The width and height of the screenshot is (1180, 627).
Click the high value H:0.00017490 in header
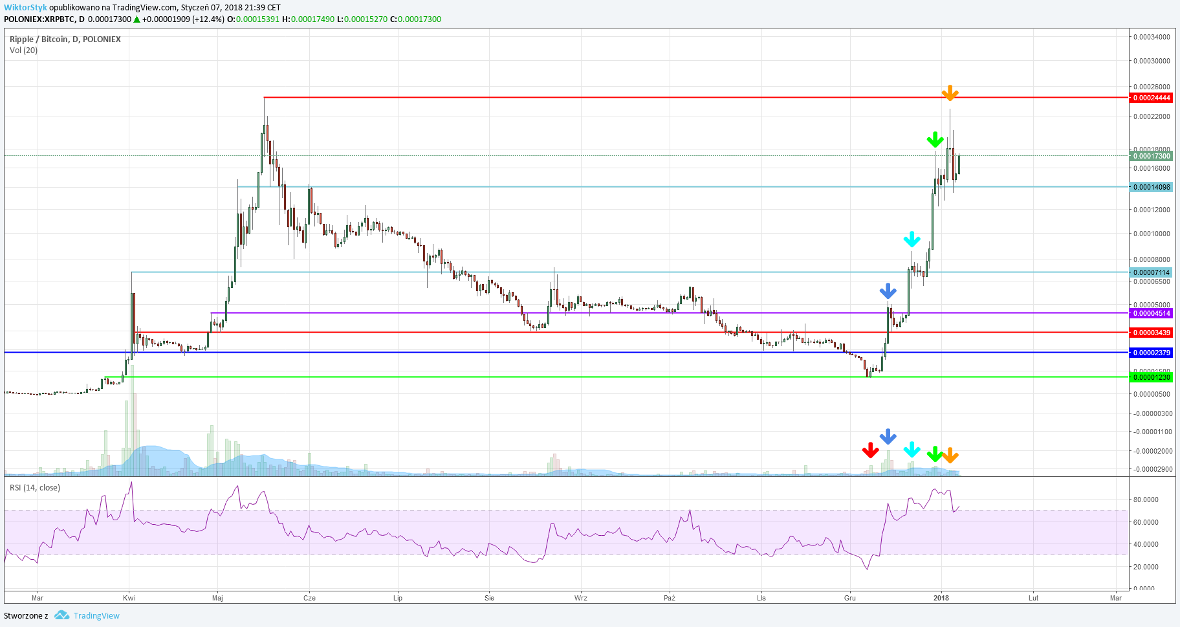308,19
